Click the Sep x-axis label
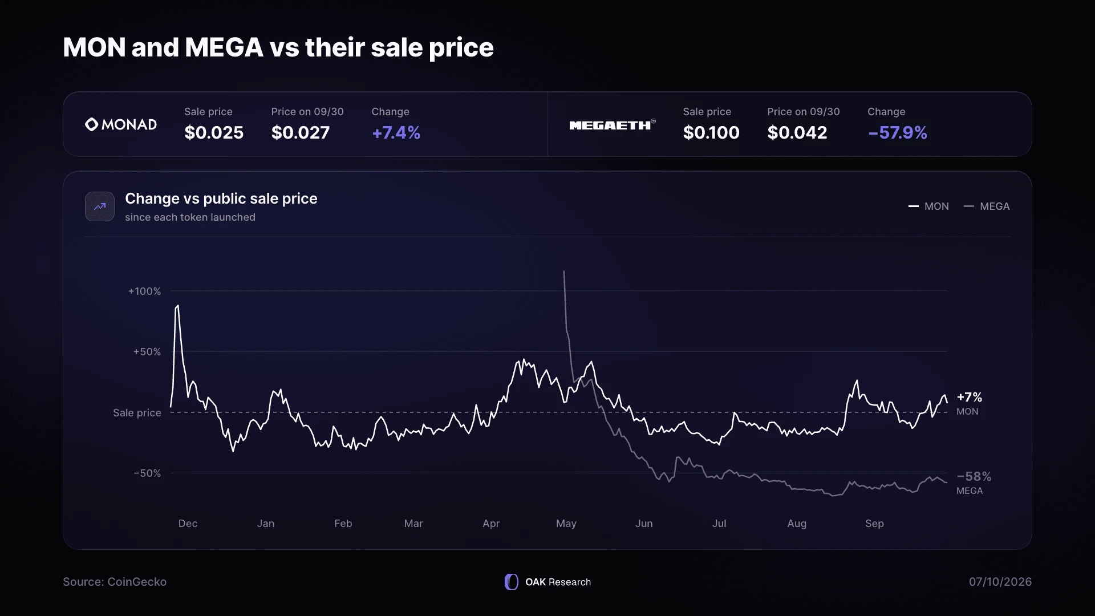 click(874, 524)
